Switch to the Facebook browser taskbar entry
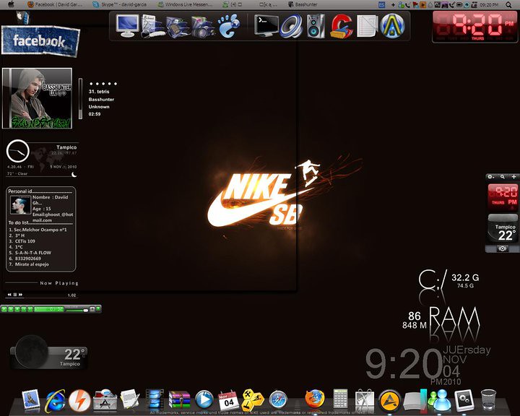 pyautogui.click(x=55, y=4)
